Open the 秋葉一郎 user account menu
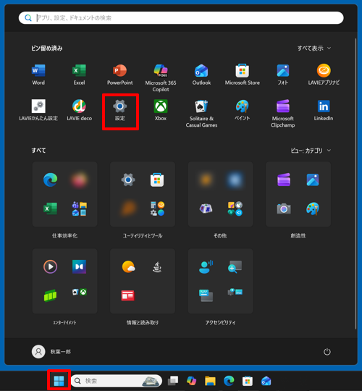Screen dimensions: 362x391 click(x=51, y=352)
